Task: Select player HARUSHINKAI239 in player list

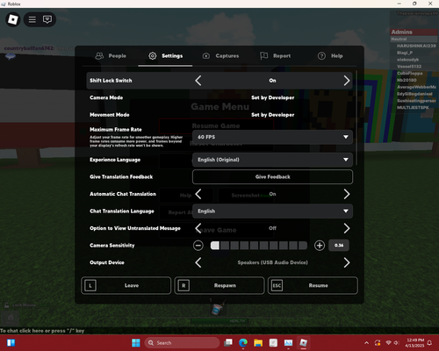Action: [416, 46]
